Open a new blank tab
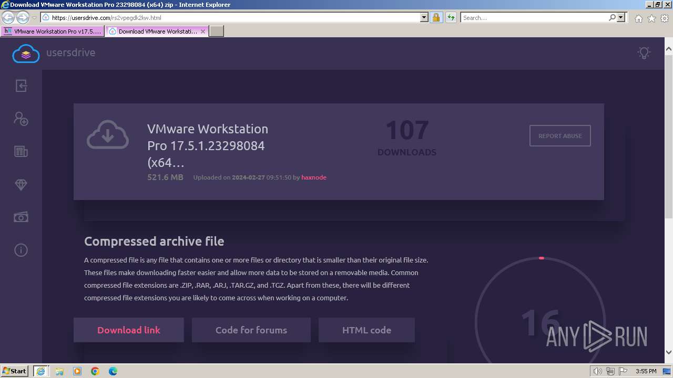Viewport: 673px width, 378px height. (217, 31)
